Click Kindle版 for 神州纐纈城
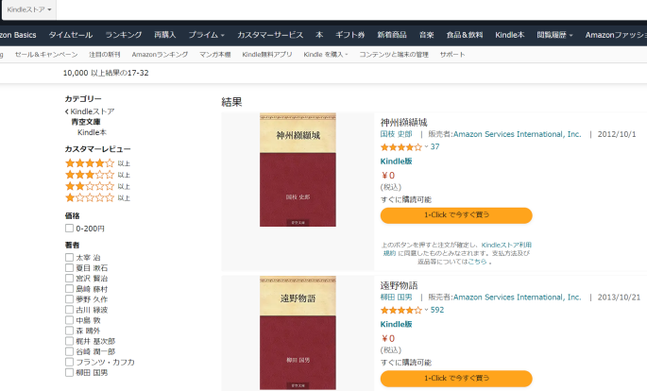Screen dimensions: 647x391 coord(396,161)
